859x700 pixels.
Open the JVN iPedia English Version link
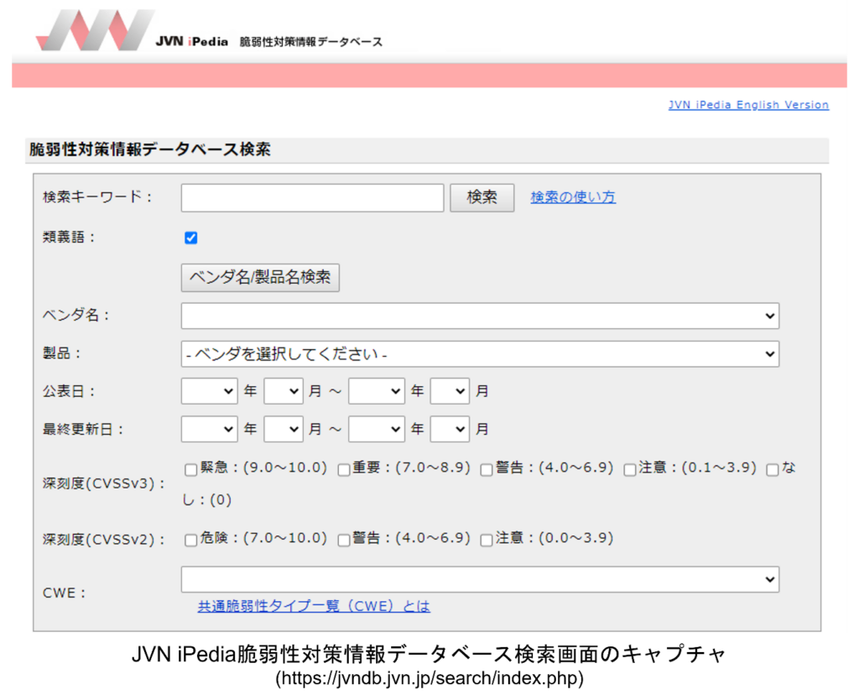pos(748,105)
